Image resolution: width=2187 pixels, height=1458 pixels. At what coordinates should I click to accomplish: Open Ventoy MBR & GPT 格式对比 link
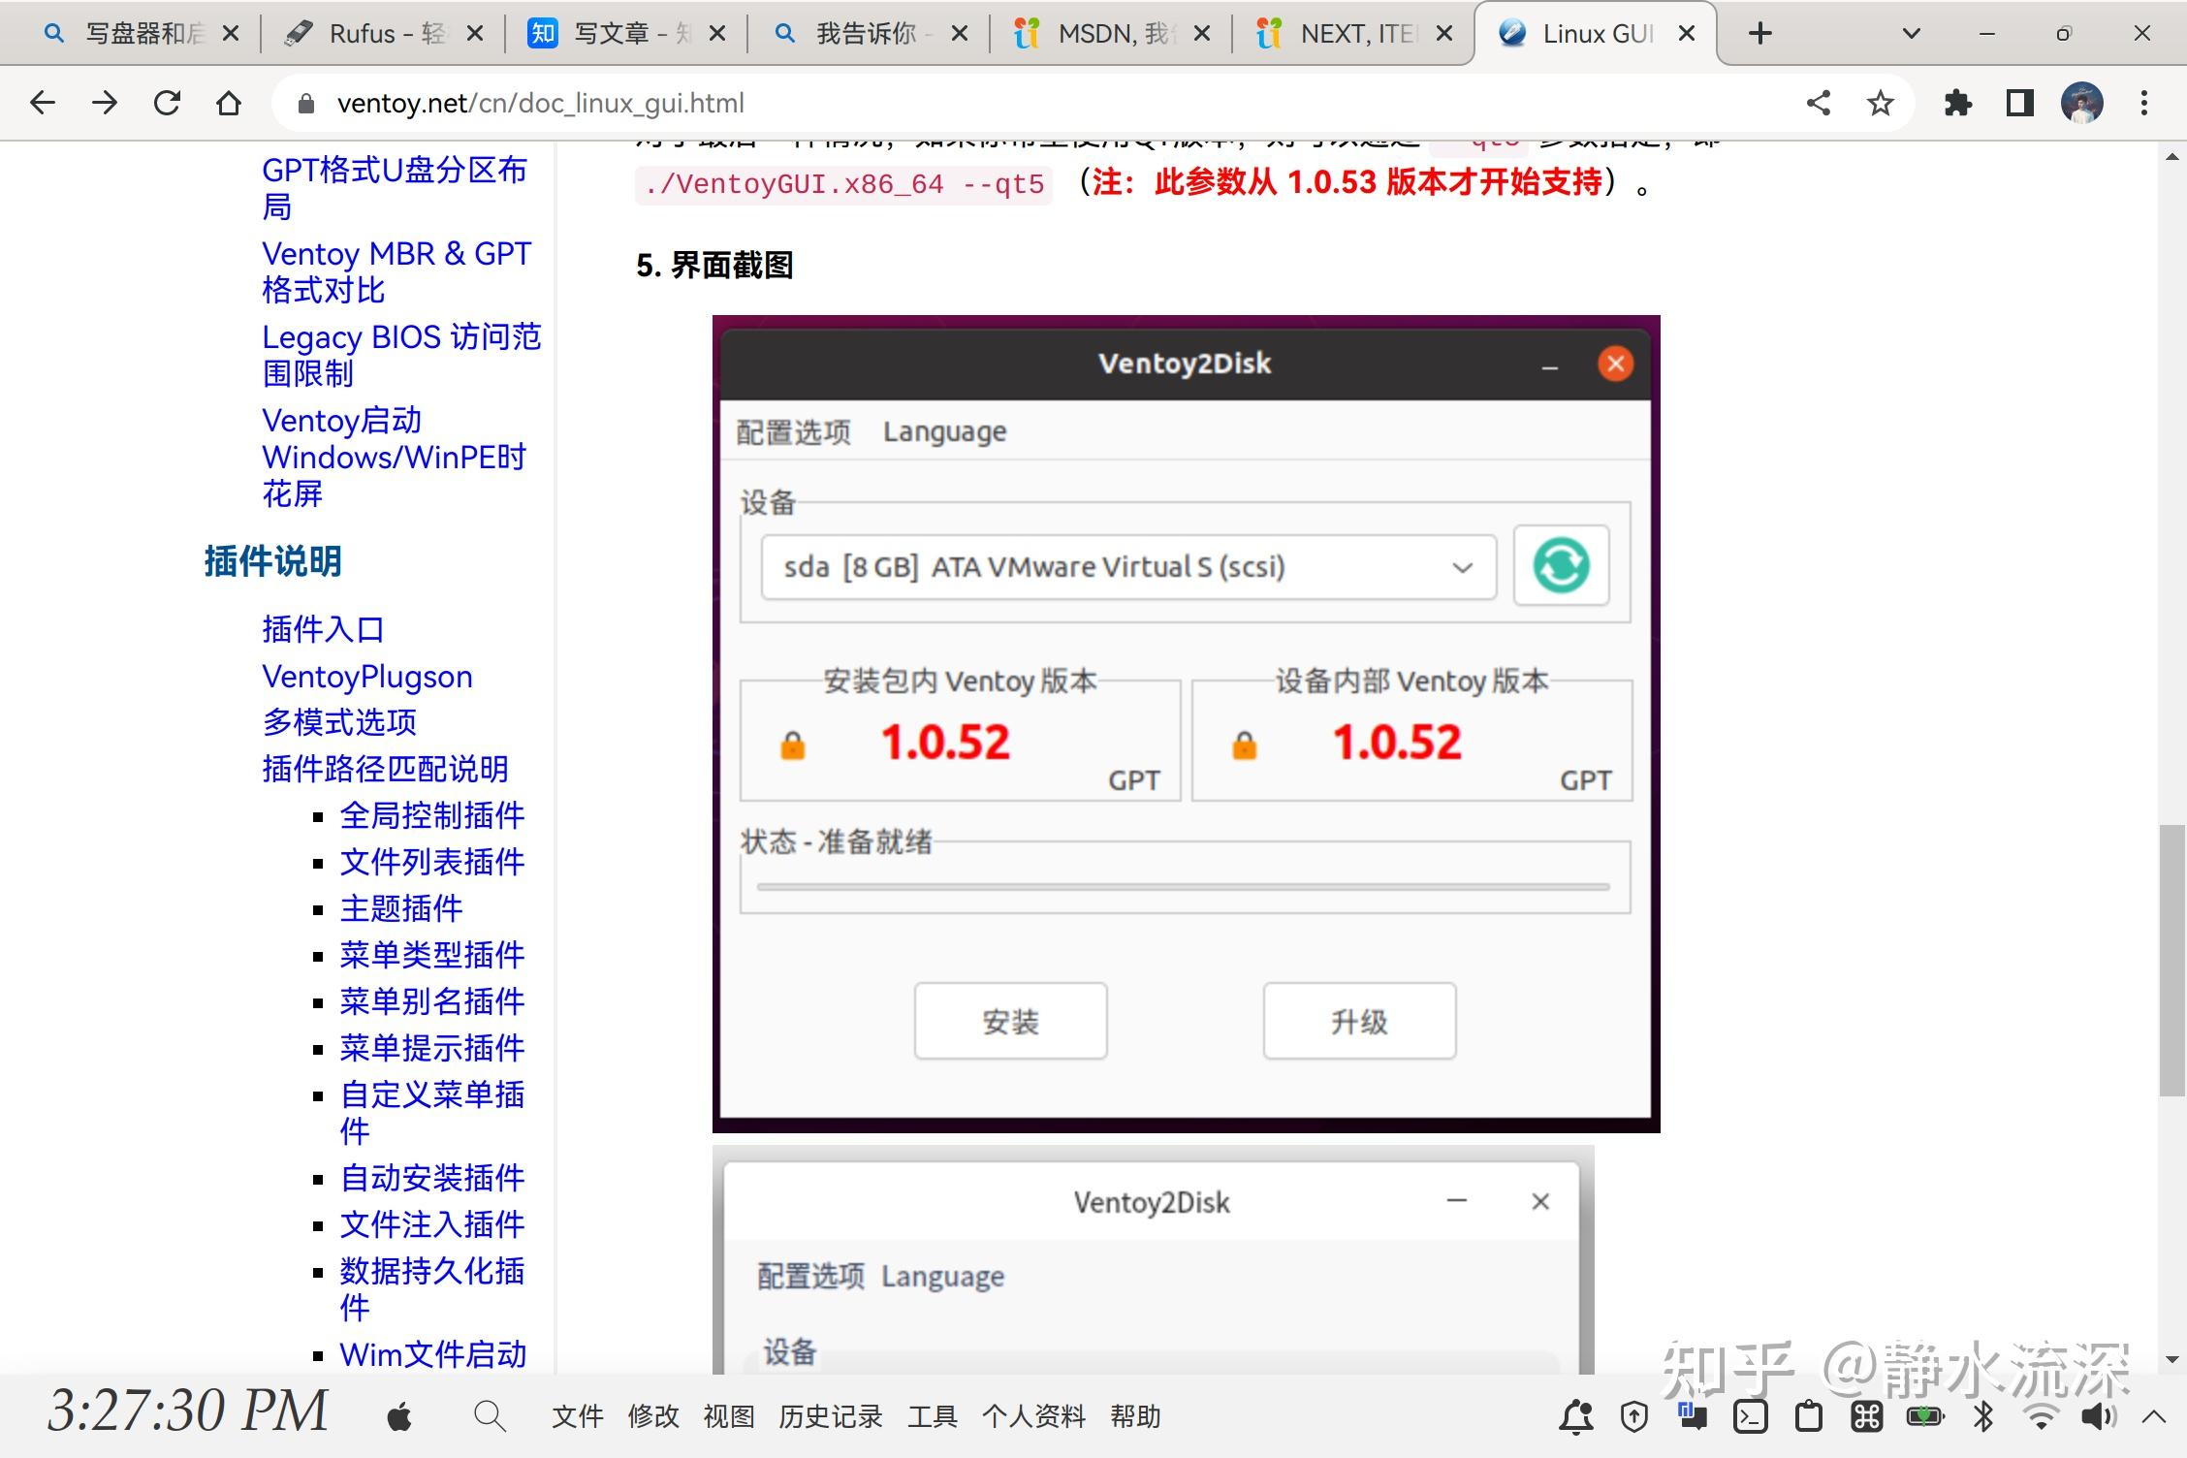point(396,271)
